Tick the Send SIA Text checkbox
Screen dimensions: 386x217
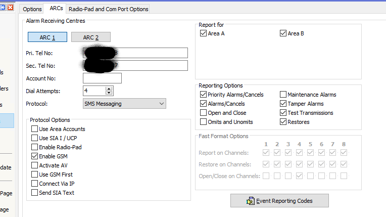click(x=35, y=193)
